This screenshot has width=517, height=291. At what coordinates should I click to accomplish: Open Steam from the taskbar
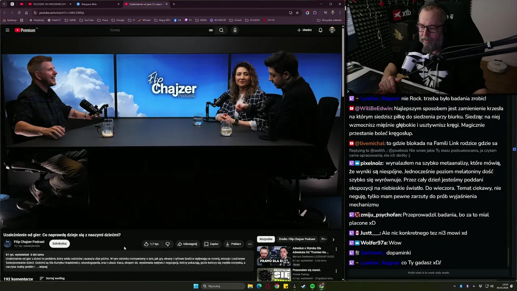[303, 286]
